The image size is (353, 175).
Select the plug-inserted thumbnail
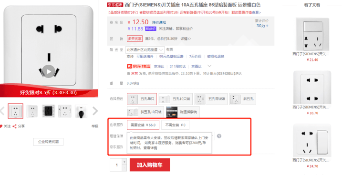[x=81, y=111]
